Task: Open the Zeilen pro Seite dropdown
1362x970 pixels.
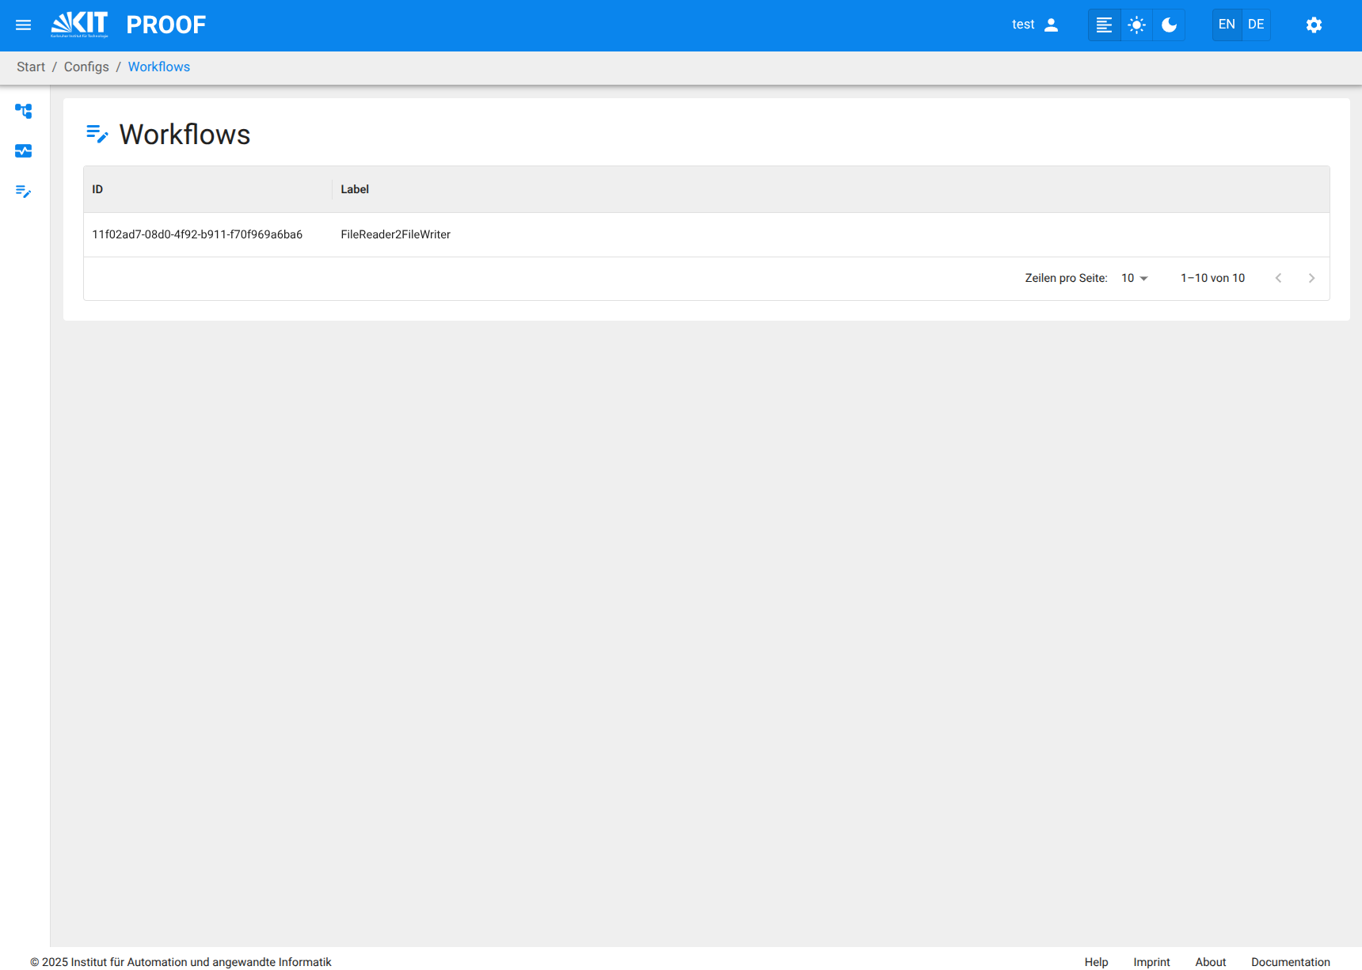Action: coord(1133,278)
